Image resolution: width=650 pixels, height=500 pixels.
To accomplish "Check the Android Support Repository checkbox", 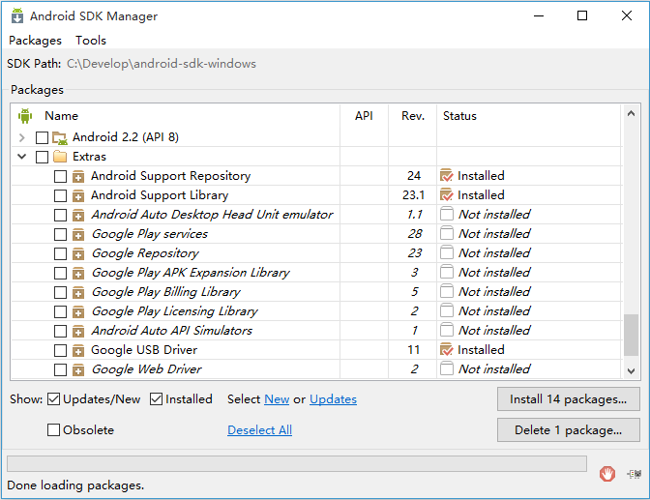I will tap(61, 176).
